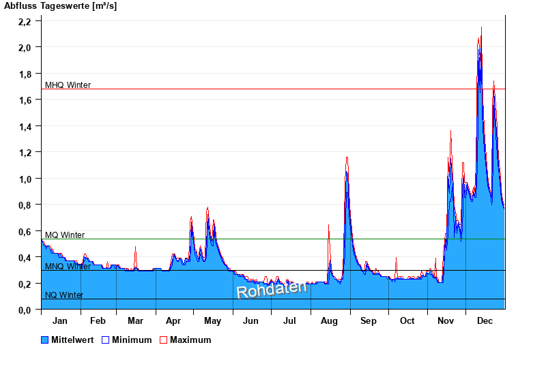This screenshot has width=546, height=375.
Task: Select the Jan month axis label
Action: 60,321
